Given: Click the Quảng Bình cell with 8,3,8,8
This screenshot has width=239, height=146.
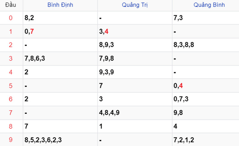Looking at the screenshot, I should coord(206,45).
